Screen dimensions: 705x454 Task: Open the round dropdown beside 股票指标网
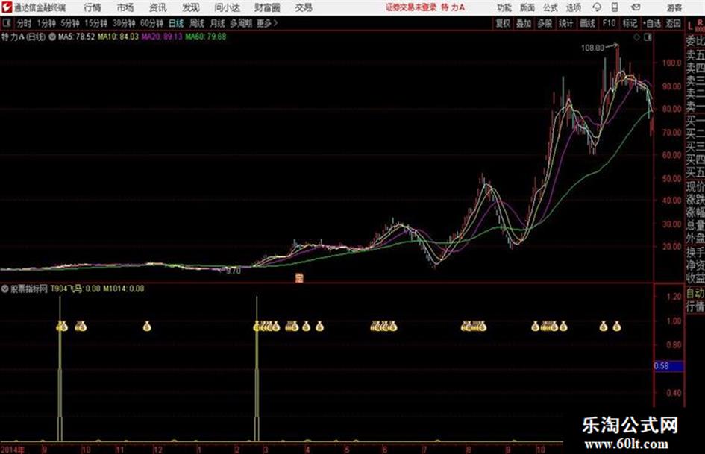pos(5,289)
